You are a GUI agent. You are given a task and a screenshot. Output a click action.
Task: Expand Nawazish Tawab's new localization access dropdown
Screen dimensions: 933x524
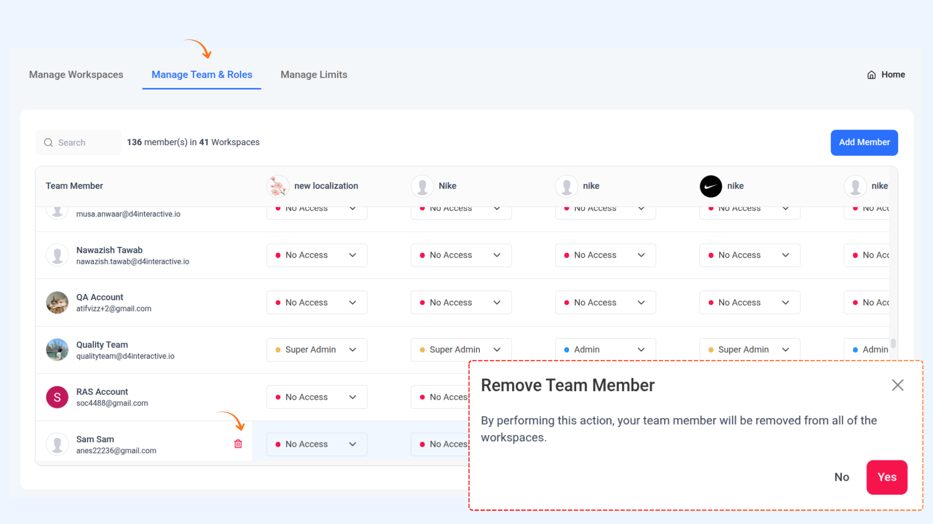(x=316, y=255)
